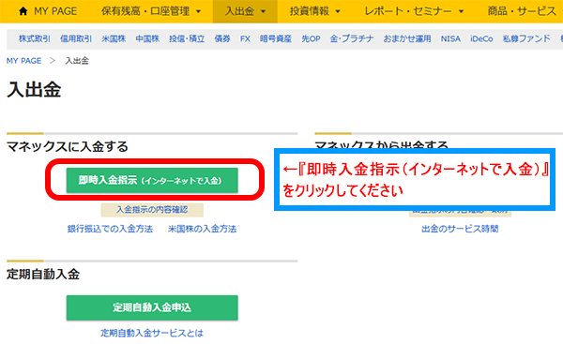Open the iDeCo sub-navigation link

[x=481, y=38]
